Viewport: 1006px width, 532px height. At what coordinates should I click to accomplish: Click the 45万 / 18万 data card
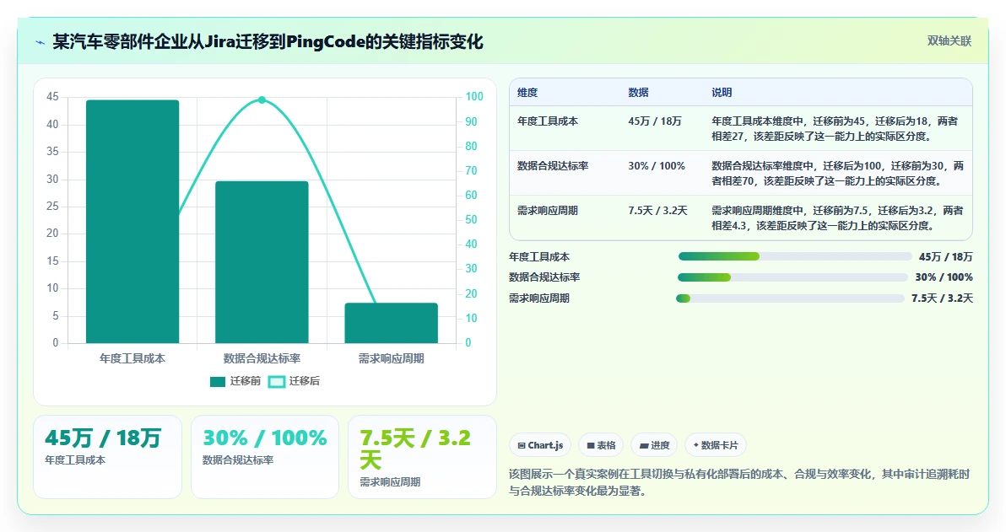point(107,457)
